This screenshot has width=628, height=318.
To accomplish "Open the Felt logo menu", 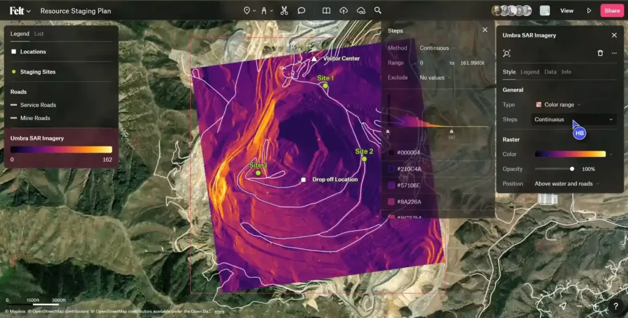I will pyautogui.click(x=20, y=11).
